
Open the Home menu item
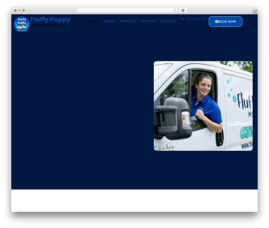tap(91, 21)
